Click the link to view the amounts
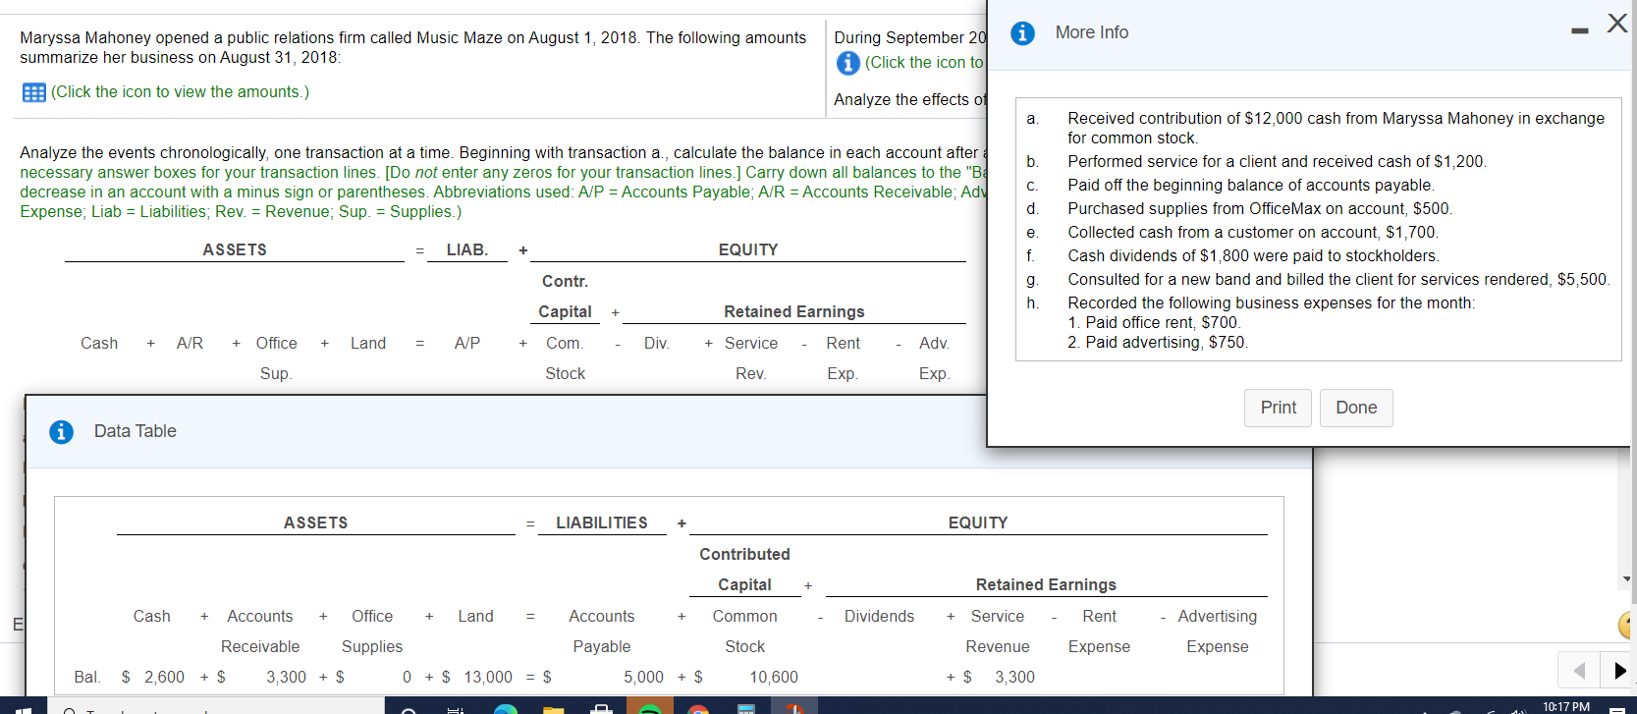1637x714 pixels. click(x=180, y=91)
